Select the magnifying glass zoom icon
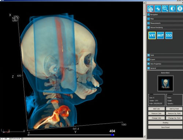The height and width of the screenshot is (140, 183). 165,9
